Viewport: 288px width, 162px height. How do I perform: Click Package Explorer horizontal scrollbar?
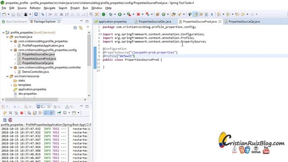pyautogui.click(x=31, y=99)
